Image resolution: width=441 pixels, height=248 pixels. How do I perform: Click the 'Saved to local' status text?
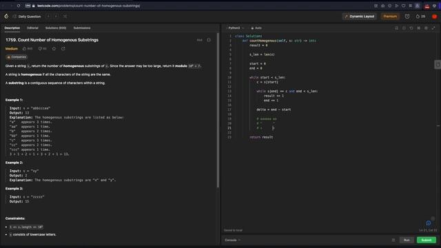click(x=233, y=230)
